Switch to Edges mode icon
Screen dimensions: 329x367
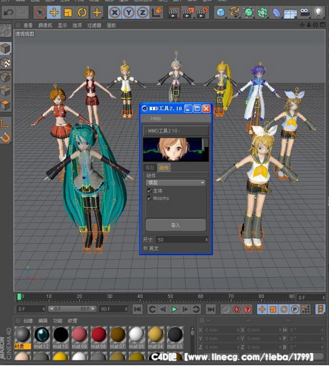5,91
